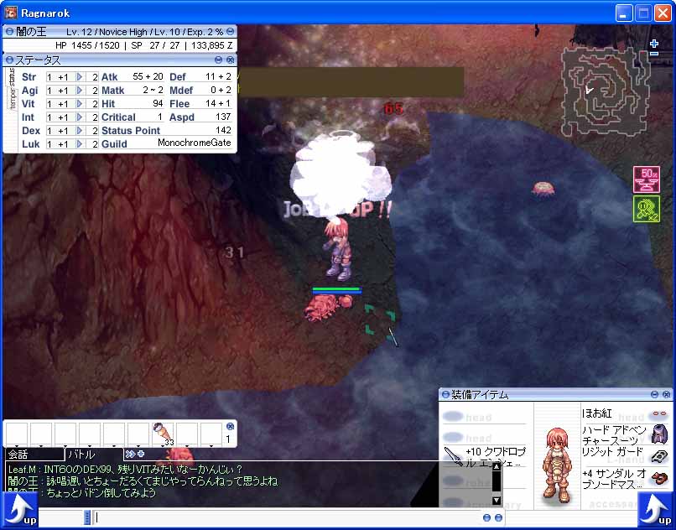Close the ステータス status window

point(230,60)
